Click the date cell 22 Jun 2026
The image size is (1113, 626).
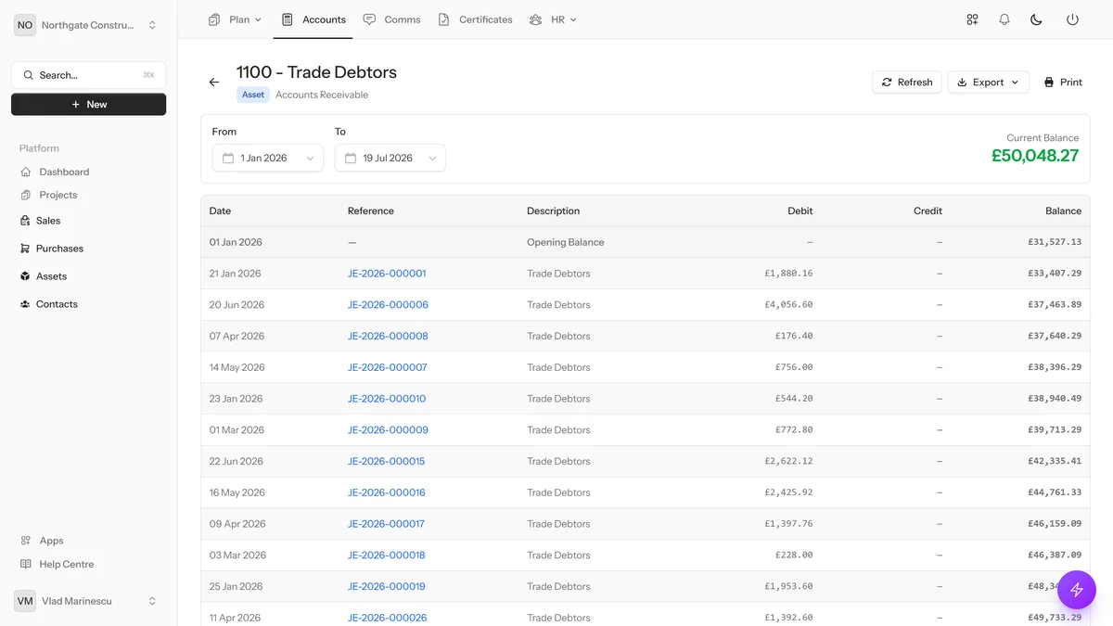click(237, 462)
